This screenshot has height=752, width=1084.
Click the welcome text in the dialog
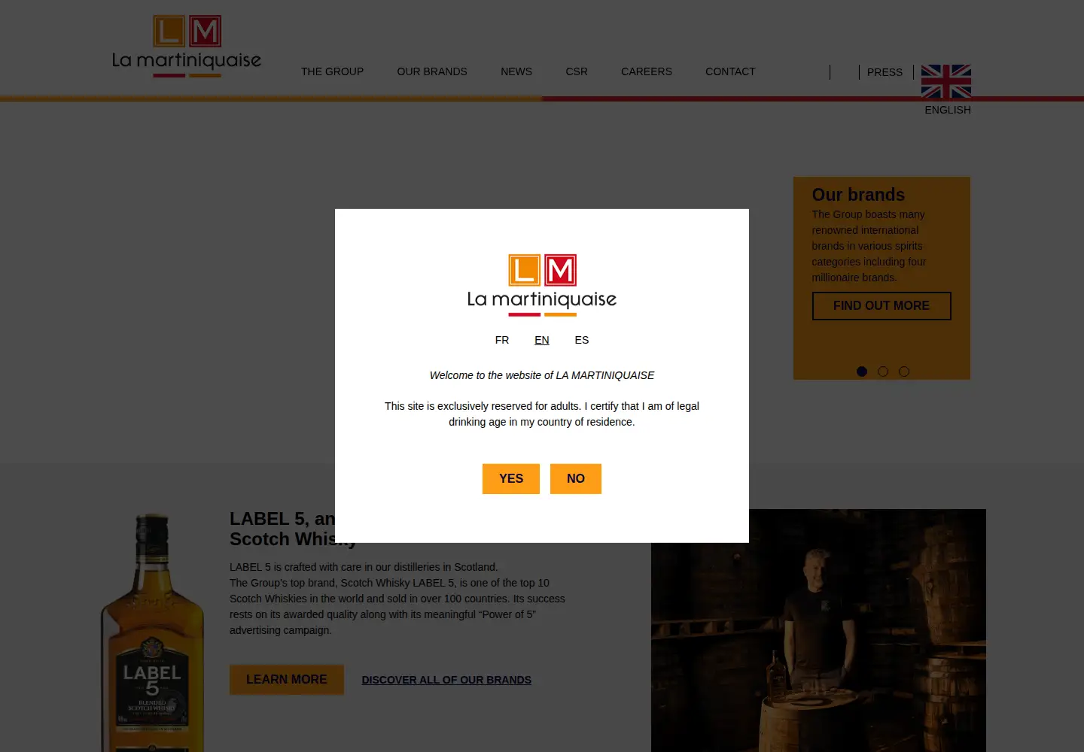click(x=542, y=375)
